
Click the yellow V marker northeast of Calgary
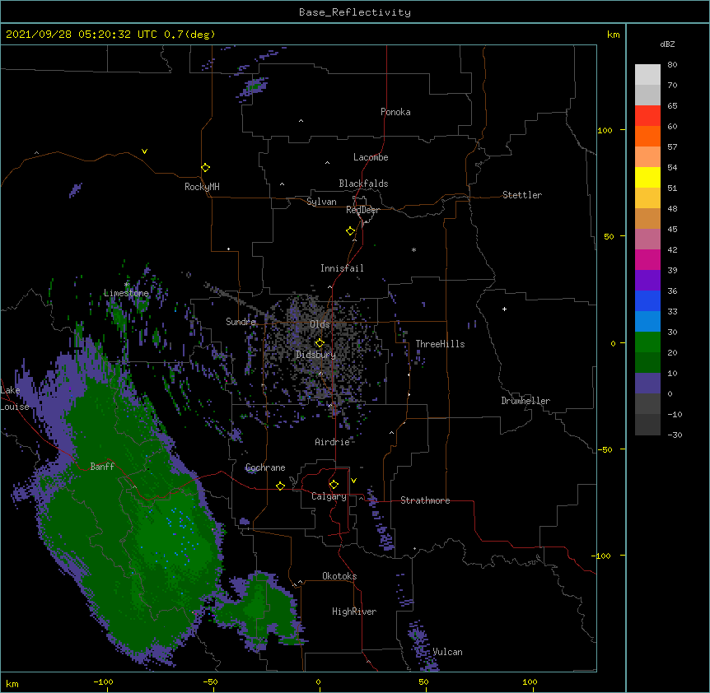(x=353, y=481)
